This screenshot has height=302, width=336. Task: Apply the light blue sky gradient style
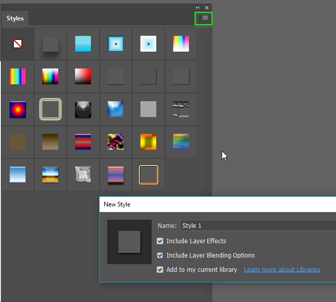(x=17, y=175)
